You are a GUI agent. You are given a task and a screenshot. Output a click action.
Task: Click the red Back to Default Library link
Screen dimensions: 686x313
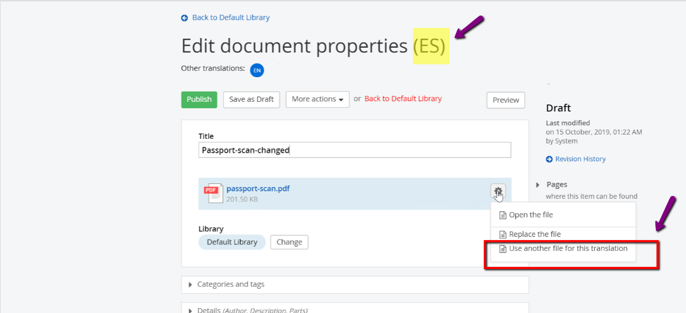(x=403, y=99)
